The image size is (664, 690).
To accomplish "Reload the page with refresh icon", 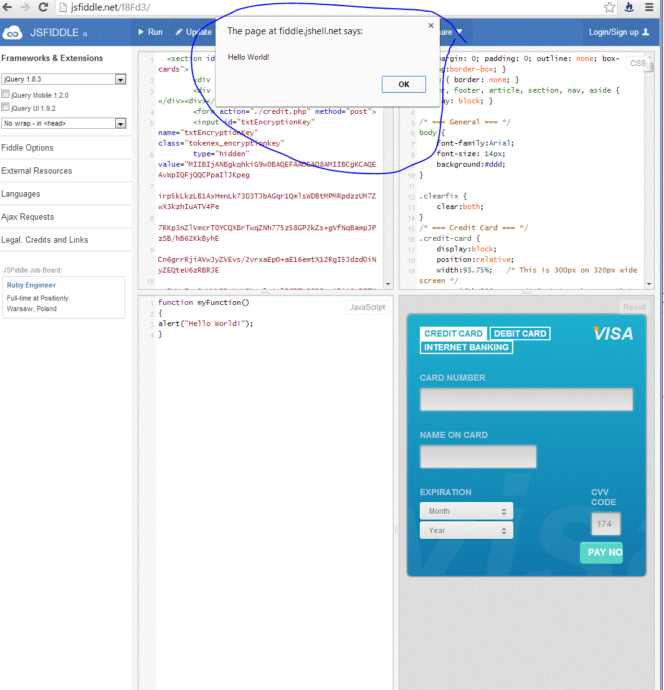I will point(43,7).
